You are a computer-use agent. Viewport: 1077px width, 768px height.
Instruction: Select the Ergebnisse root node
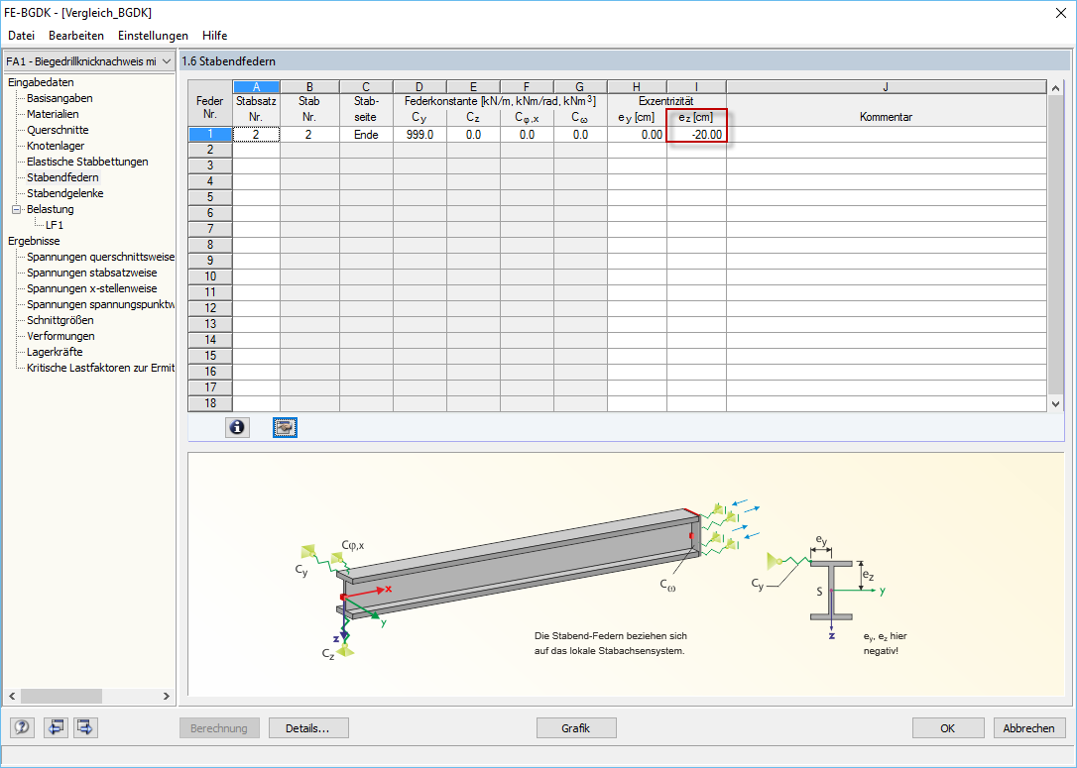click(x=34, y=241)
